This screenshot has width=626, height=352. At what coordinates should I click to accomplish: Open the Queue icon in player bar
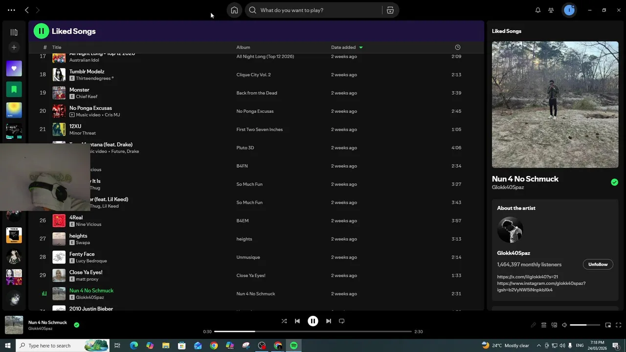pyautogui.click(x=543, y=325)
